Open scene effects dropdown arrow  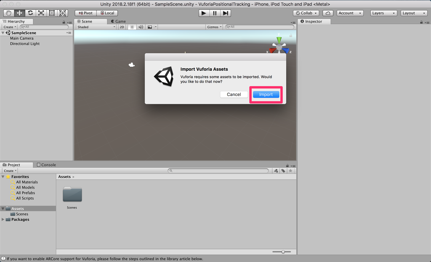coord(156,27)
